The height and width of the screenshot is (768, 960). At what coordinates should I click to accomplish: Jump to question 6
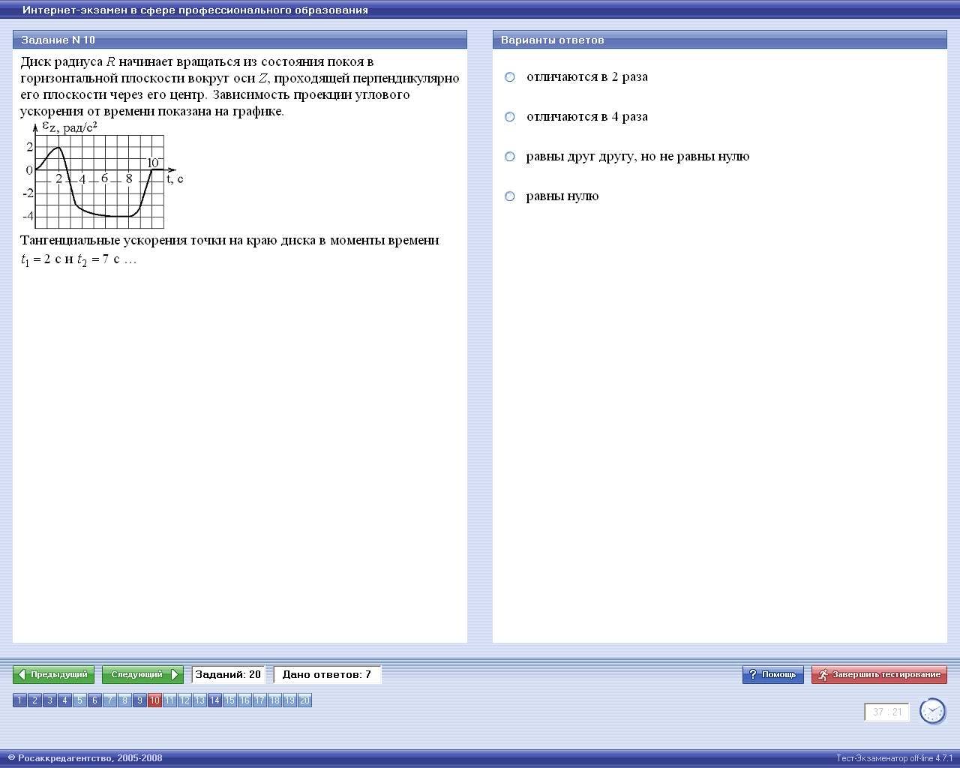click(x=94, y=700)
